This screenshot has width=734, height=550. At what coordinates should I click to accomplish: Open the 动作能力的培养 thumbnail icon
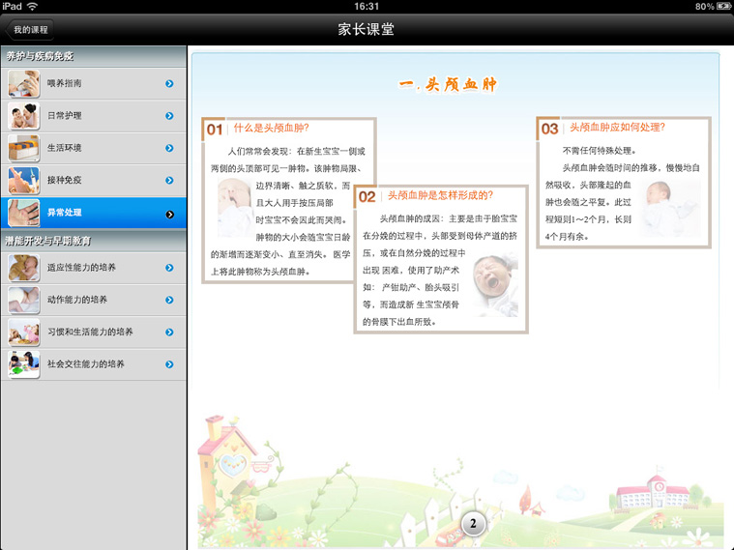24,301
